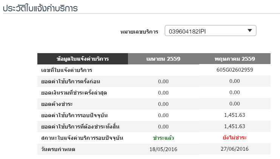Viewport: 280px width, 159px height.
Task: Click the dropdown arrow beside service number
Action: 249,31
